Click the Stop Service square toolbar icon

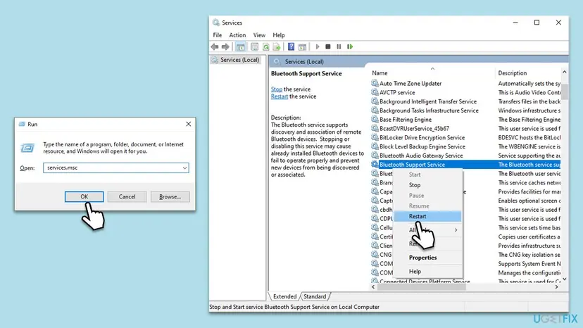point(328,47)
